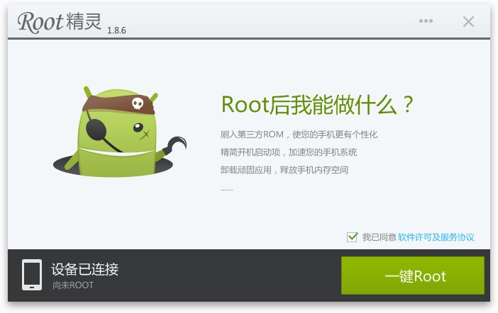This screenshot has width=498, height=313.
Task: Uncheck the 我已同意 agreement checkbox
Action: click(x=352, y=237)
